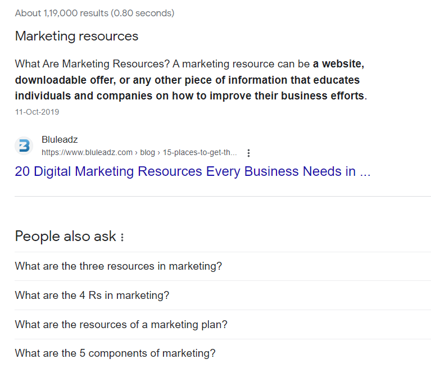
Task: Click the 'Marketing resources' snippet heading
Action: [76, 36]
